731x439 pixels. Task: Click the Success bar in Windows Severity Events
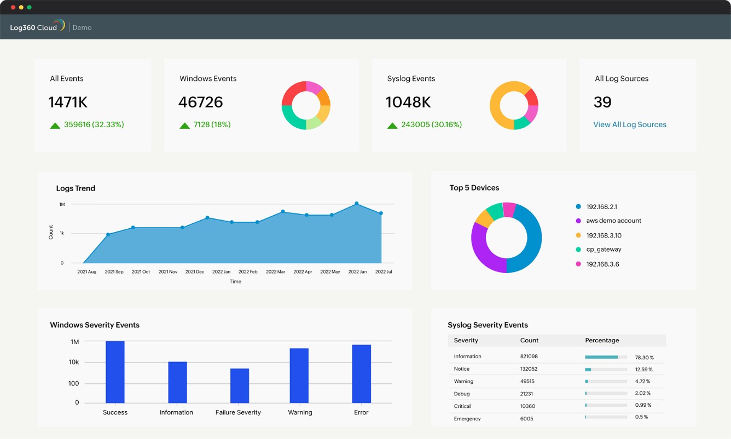coord(115,371)
